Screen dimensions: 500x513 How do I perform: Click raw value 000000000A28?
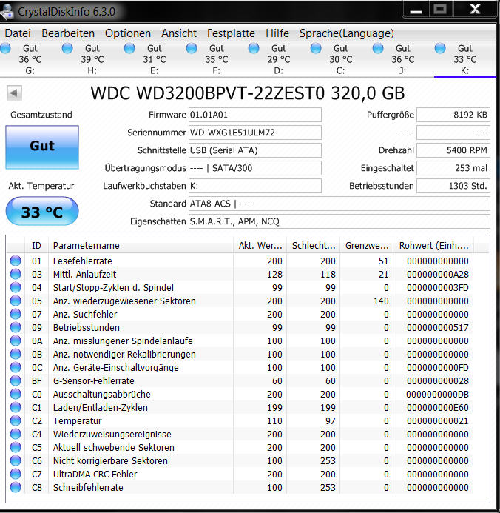tap(438, 274)
